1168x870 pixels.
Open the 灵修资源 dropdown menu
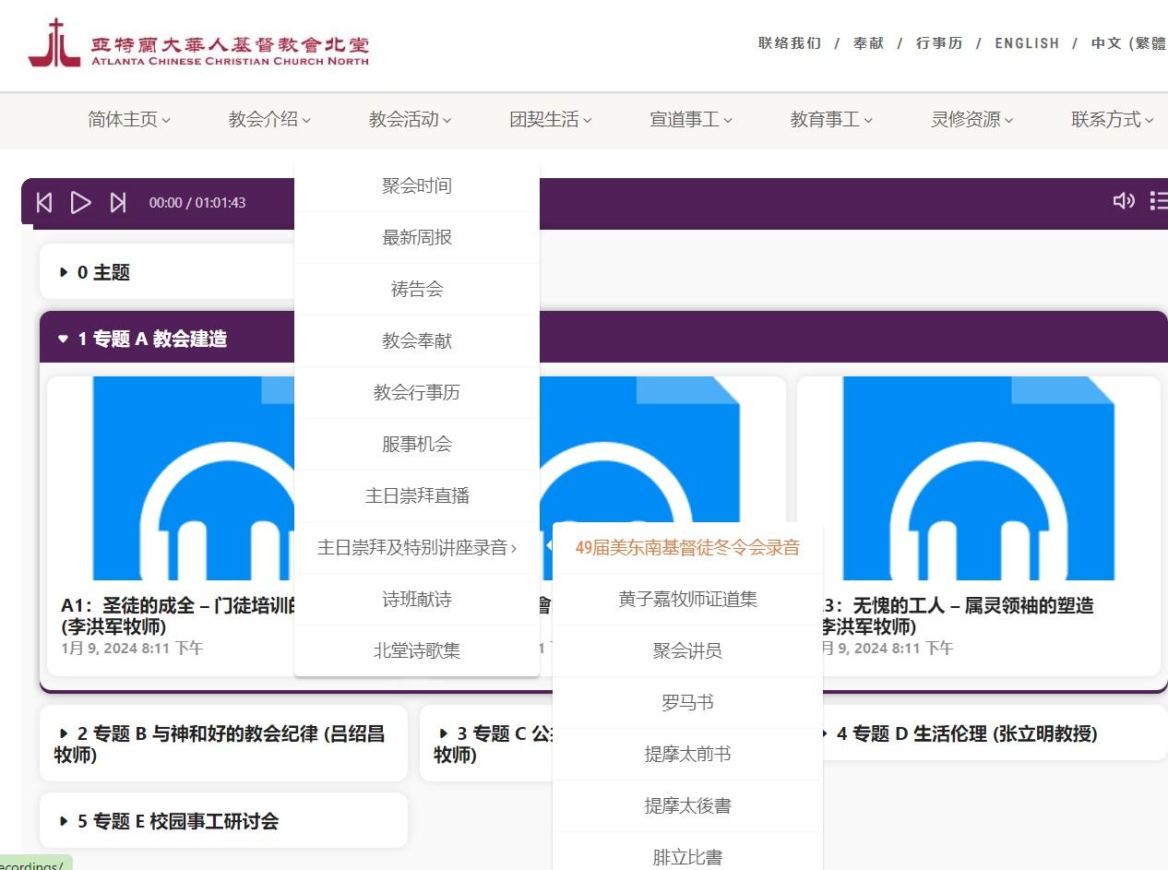coord(971,119)
